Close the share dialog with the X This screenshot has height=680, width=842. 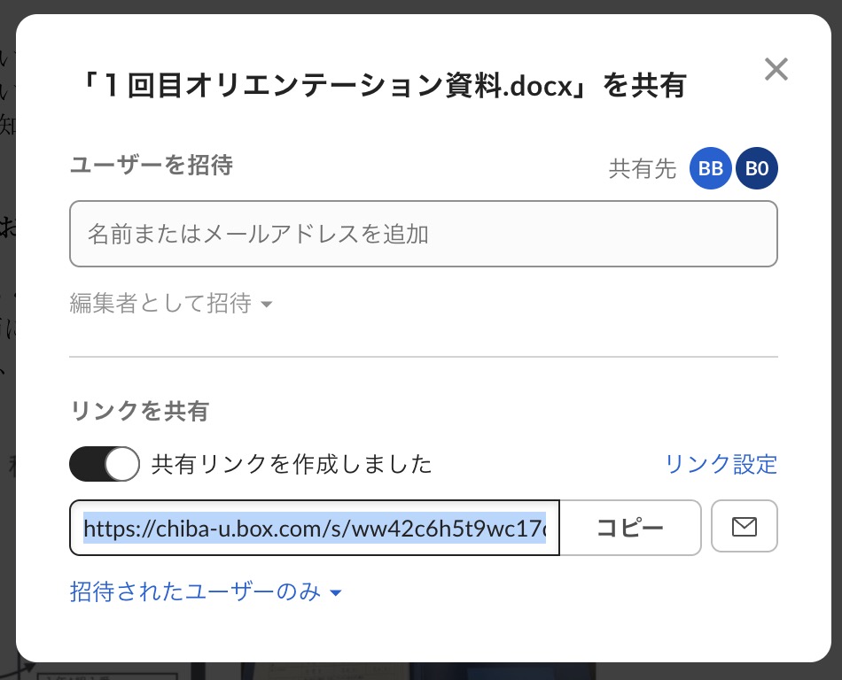(776, 70)
